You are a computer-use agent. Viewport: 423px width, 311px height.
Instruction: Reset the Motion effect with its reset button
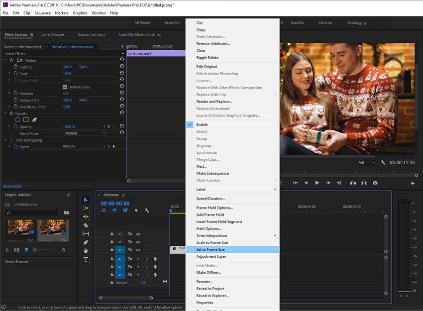[121, 60]
